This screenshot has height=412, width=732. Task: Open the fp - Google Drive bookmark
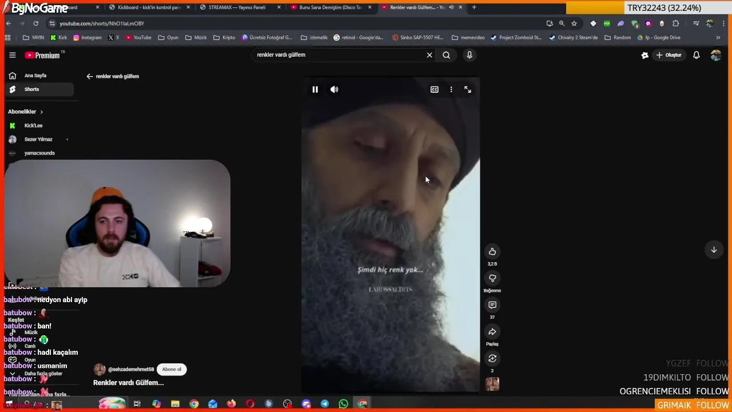658,38
